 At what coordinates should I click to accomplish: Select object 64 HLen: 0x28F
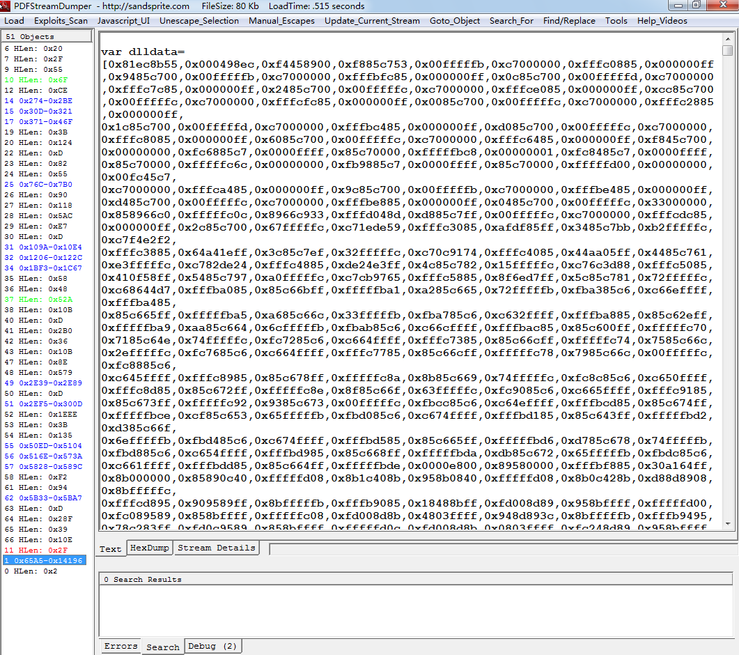pos(38,518)
